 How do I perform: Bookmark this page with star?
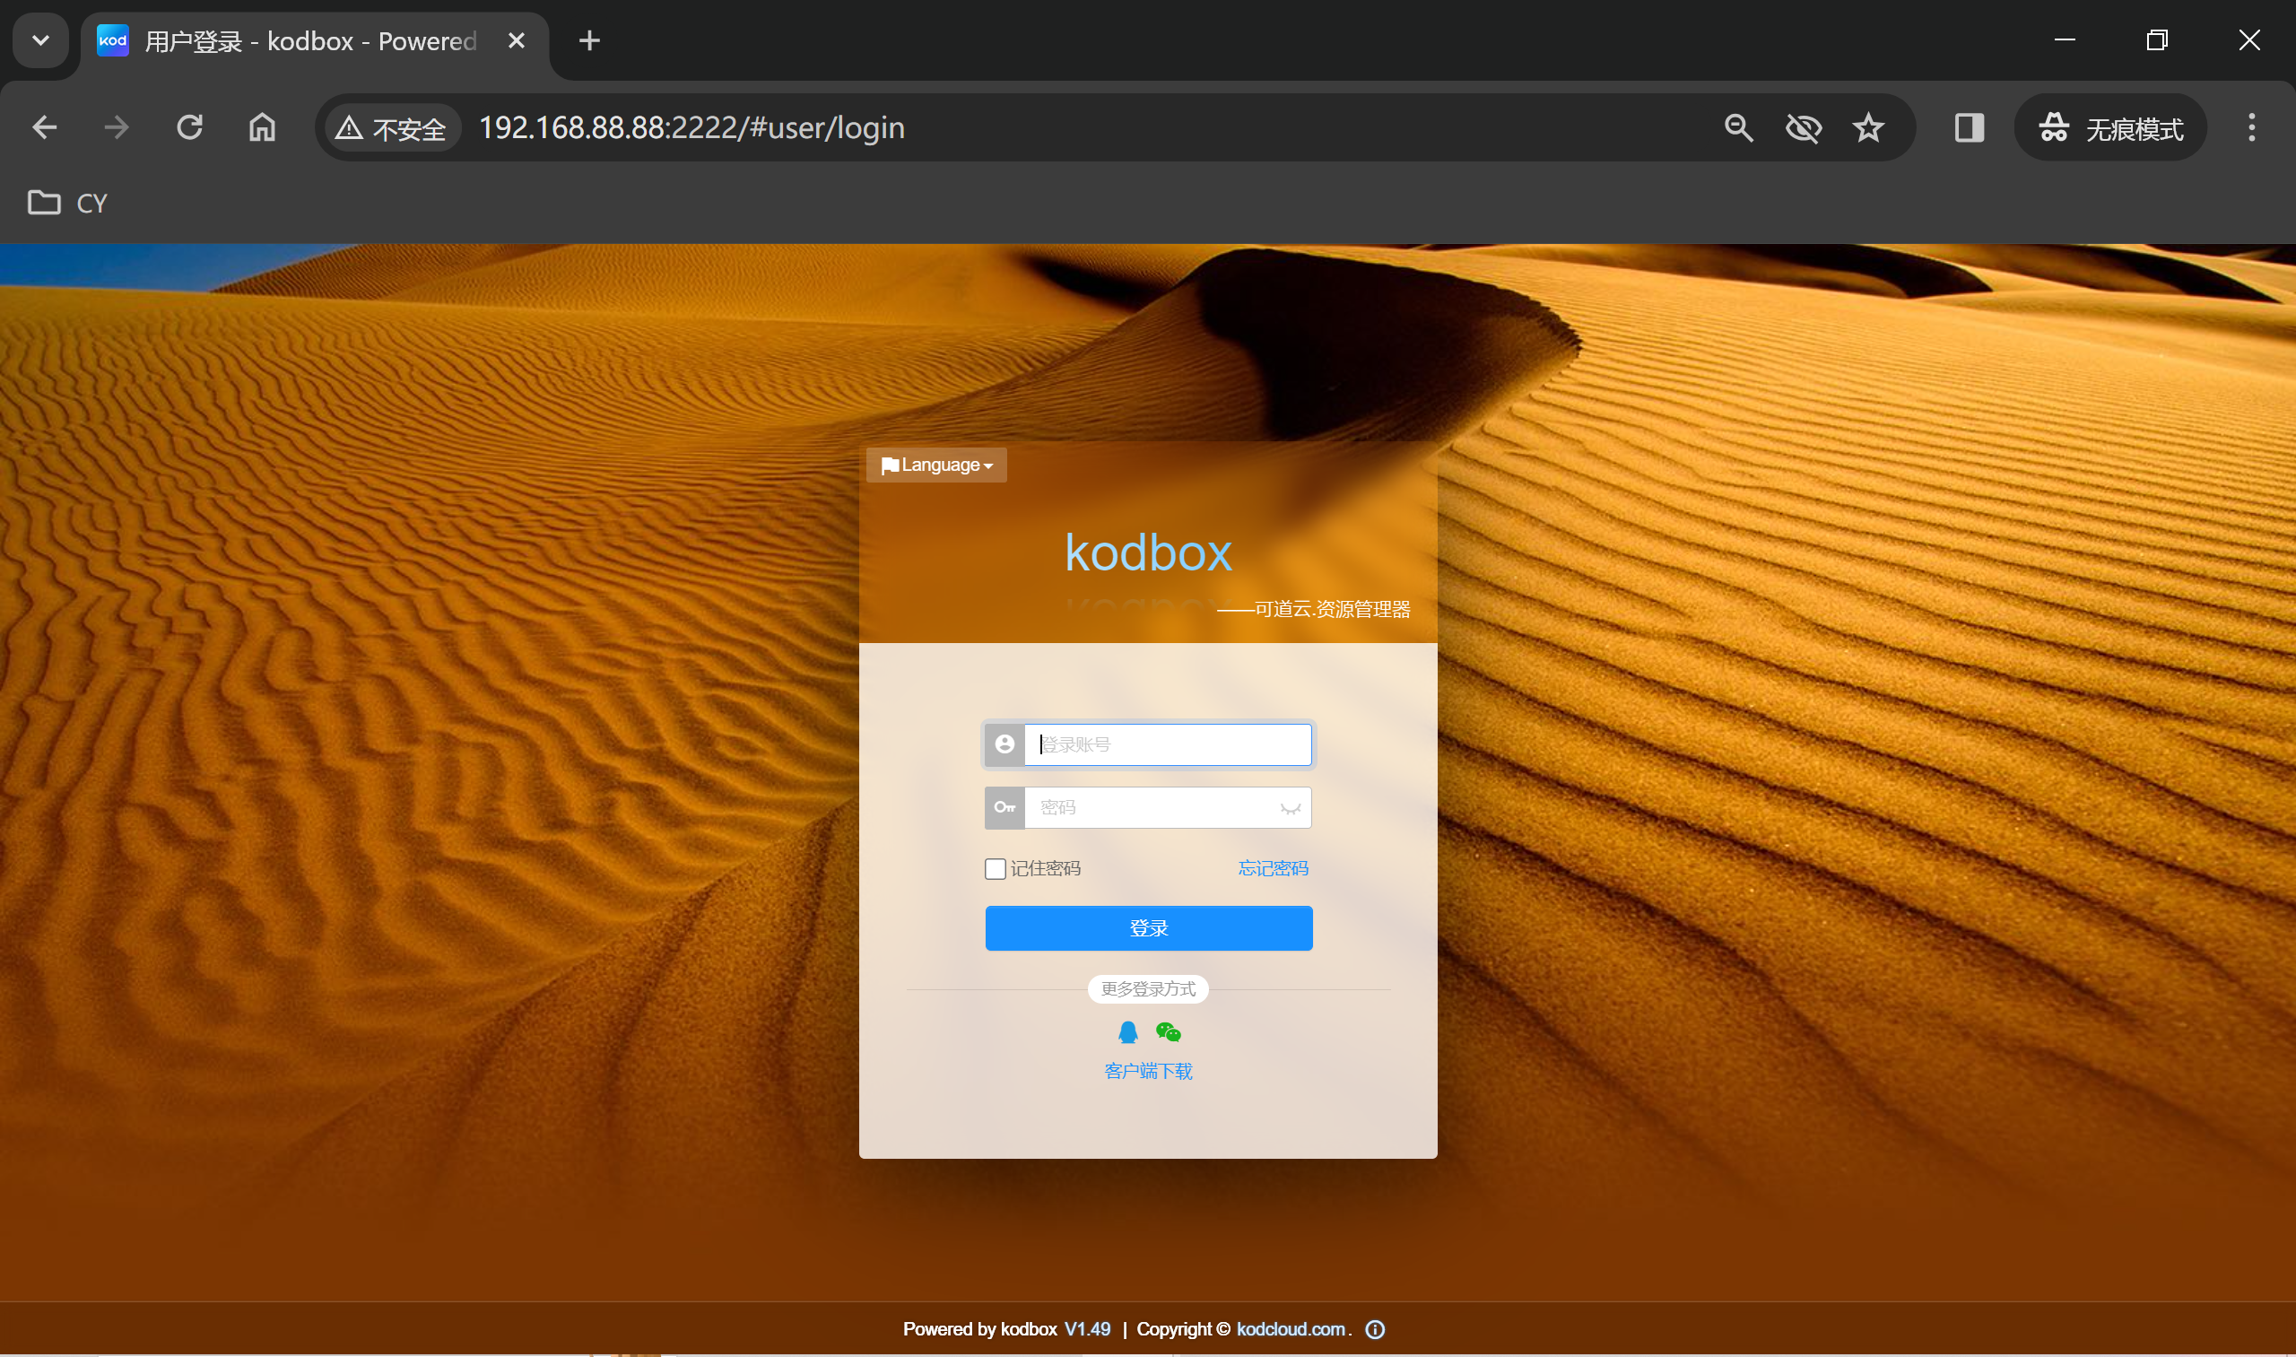(1868, 128)
